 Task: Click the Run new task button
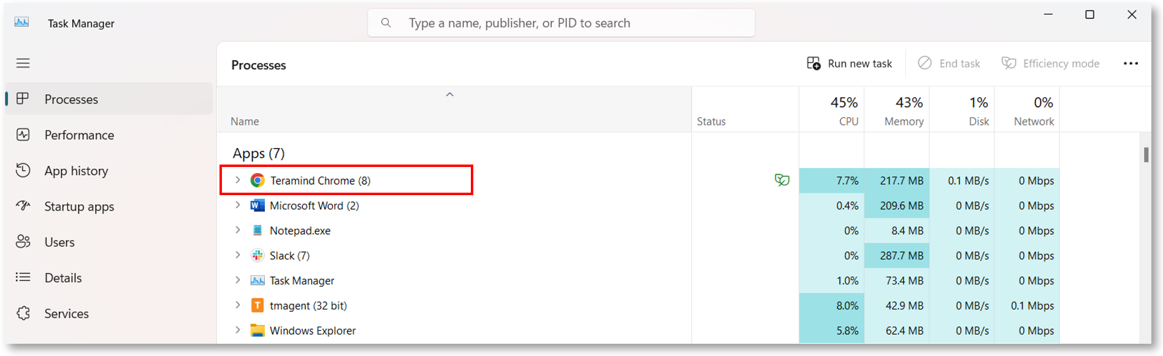click(x=850, y=64)
